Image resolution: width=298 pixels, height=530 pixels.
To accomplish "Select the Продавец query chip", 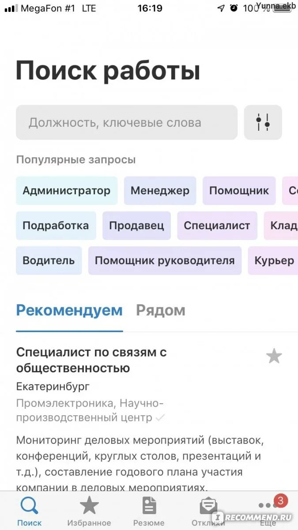I will (136, 226).
